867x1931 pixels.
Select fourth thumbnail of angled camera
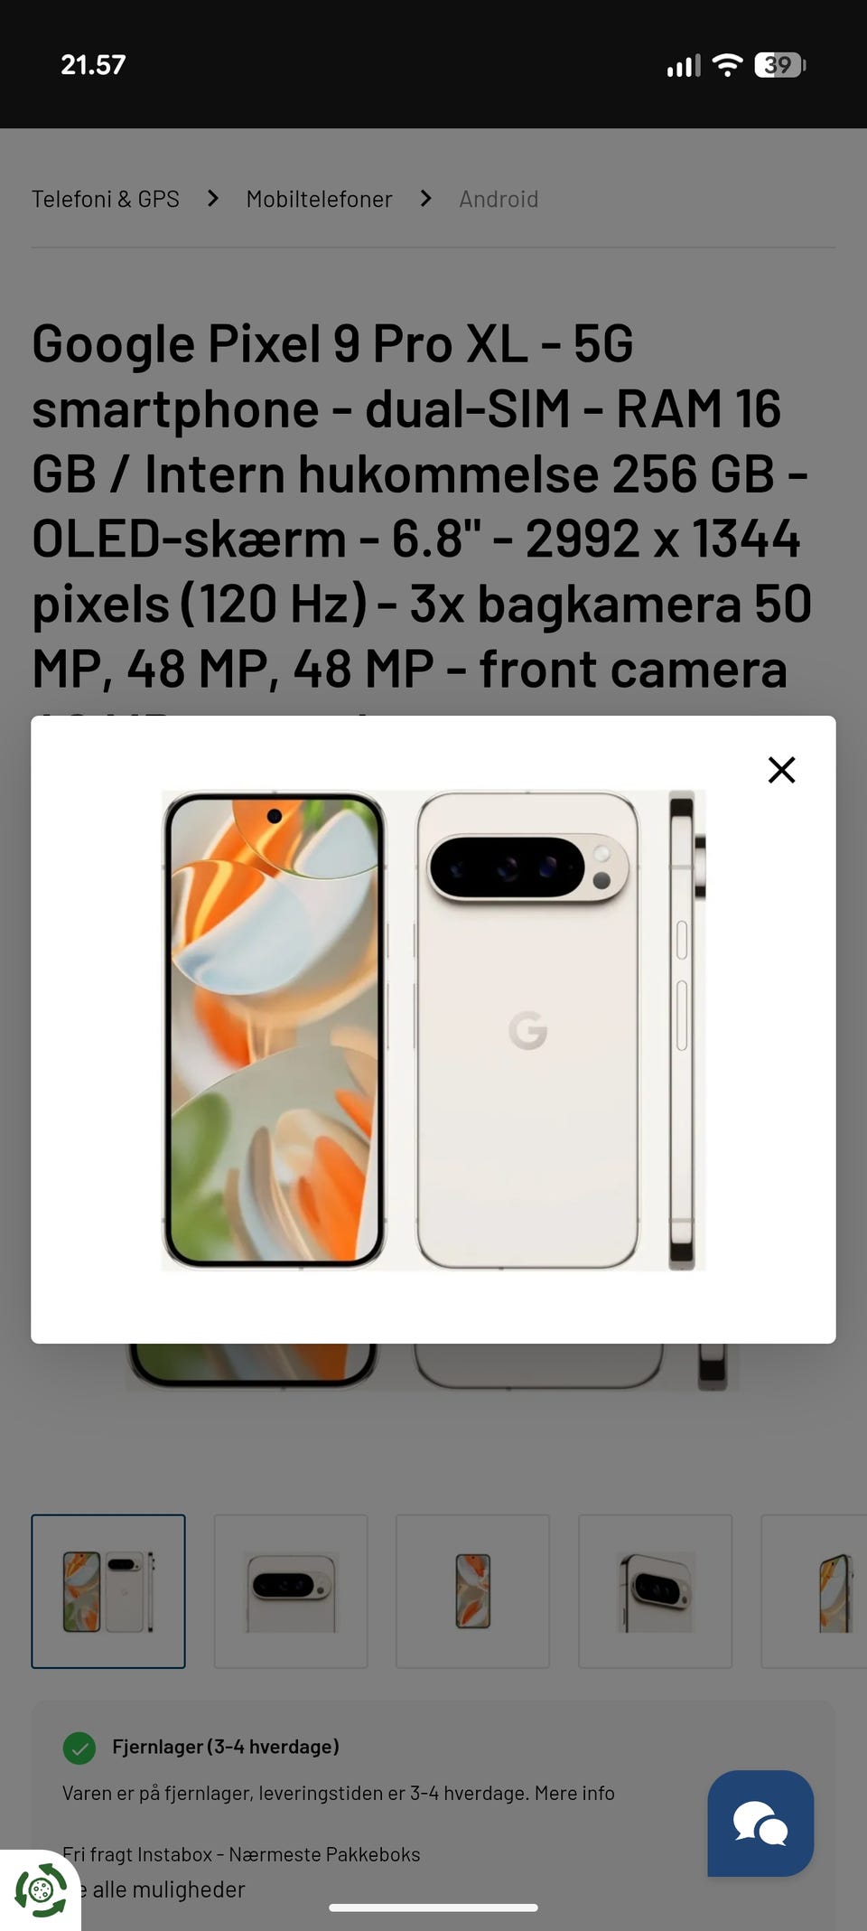pyautogui.click(x=655, y=1591)
